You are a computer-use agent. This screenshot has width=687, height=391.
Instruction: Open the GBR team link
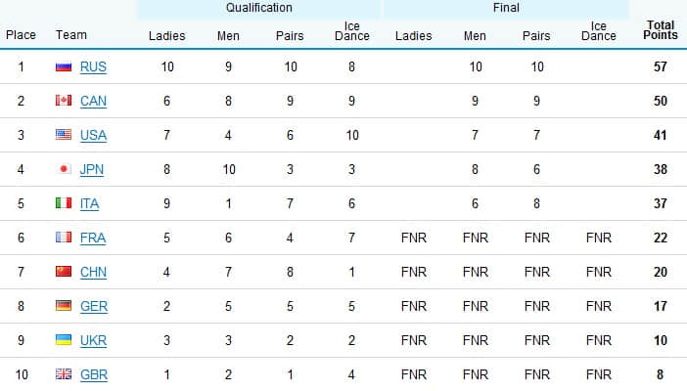click(94, 374)
